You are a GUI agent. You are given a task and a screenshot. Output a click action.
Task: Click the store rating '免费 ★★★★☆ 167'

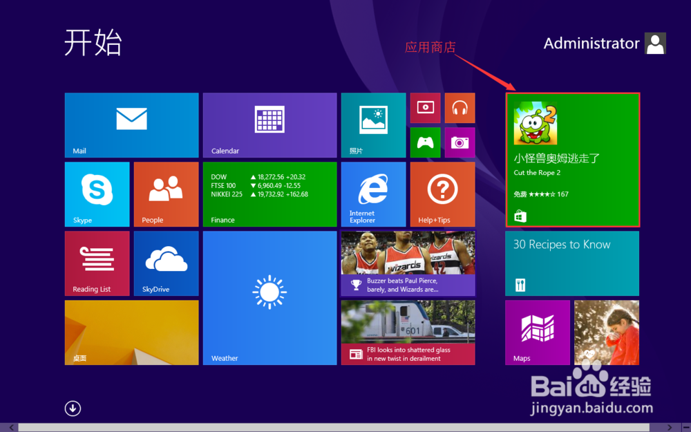[541, 194]
